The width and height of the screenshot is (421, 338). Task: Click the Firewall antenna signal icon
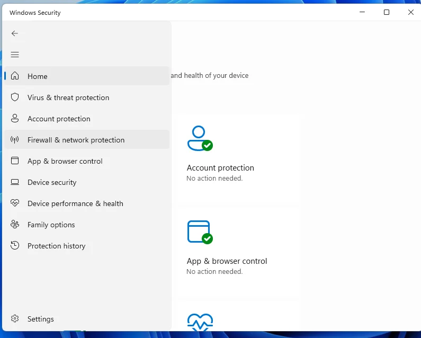(x=15, y=140)
